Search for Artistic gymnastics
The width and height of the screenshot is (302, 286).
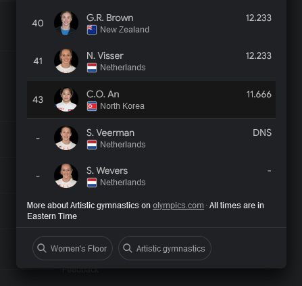pyautogui.click(x=165, y=248)
